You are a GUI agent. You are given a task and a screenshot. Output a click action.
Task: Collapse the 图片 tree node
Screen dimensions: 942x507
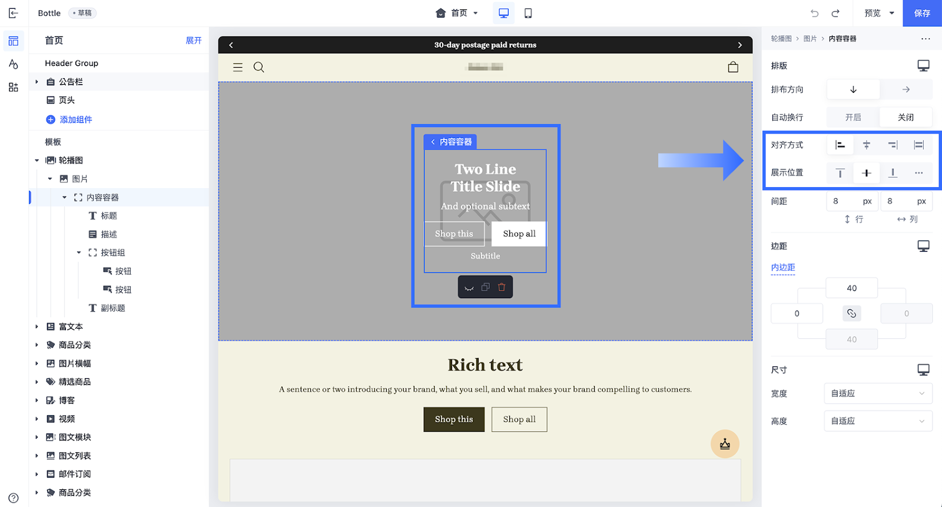[50, 179]
